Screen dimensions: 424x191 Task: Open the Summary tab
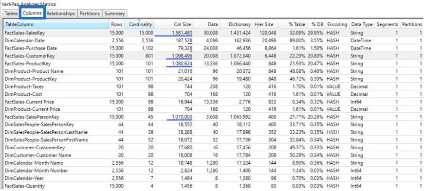(115, 14)
